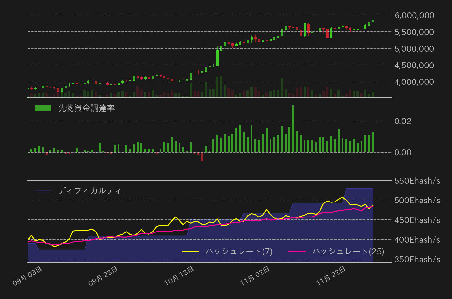Click the green 先物資金調達率 legend swatch
The image size is (452, 299).
click(43, 108)
